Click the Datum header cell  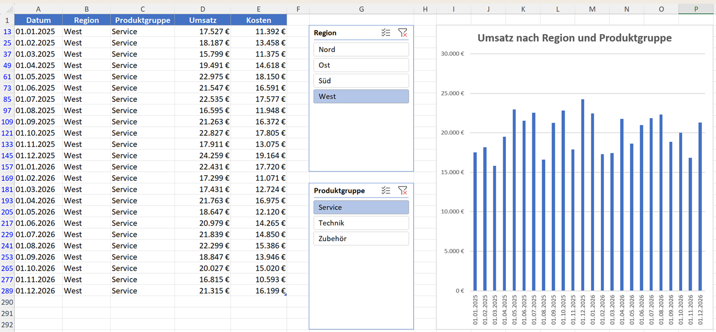tap(39, 20)
